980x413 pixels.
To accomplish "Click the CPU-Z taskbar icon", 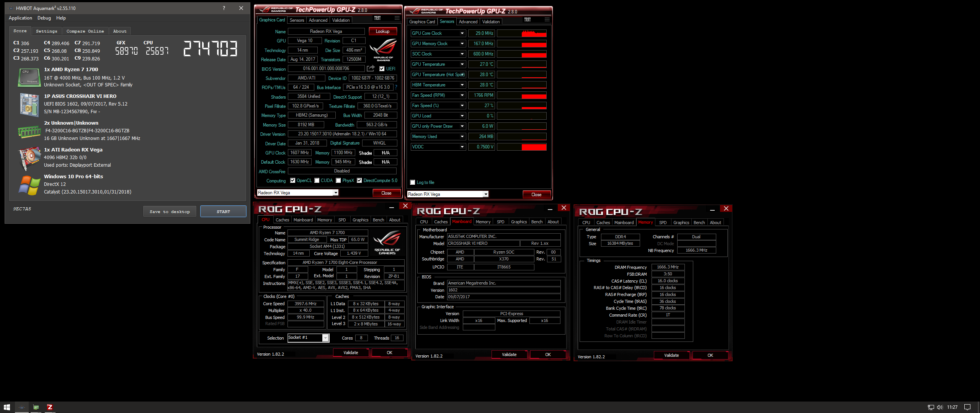I will (x=50, y=407).
